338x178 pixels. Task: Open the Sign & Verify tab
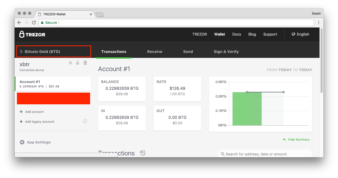tap(226, 52)
